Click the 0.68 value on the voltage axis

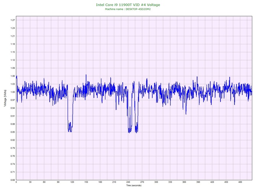[13, 180]
